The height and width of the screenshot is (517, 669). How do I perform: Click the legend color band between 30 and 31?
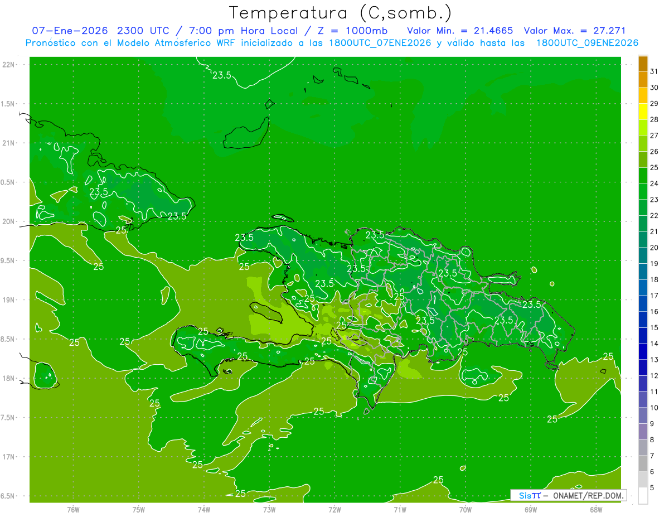point(643,80)
